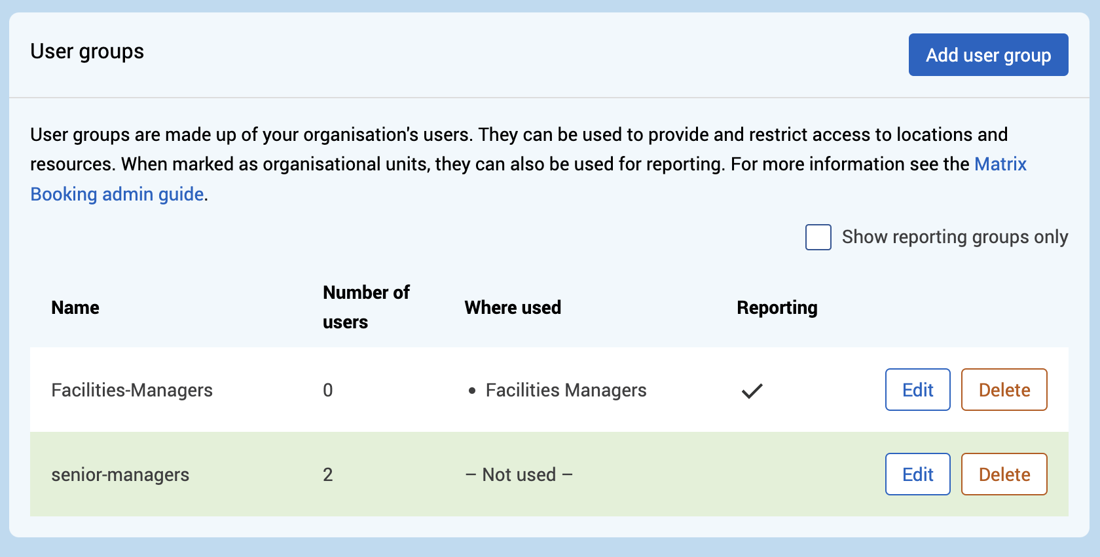Click the Not used text for senior-managers
1100x557 pixels.
[519, 475]
